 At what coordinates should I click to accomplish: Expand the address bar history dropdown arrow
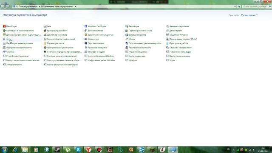click(x=235, y=7)
